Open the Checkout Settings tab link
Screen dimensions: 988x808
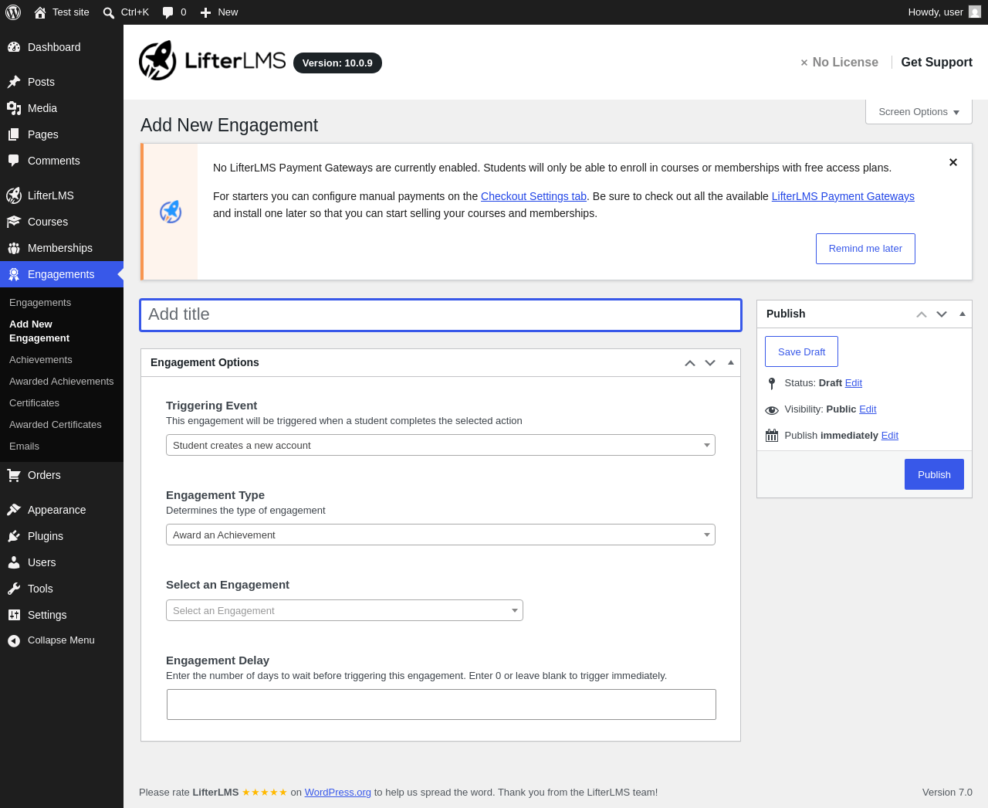pos(533,196)
